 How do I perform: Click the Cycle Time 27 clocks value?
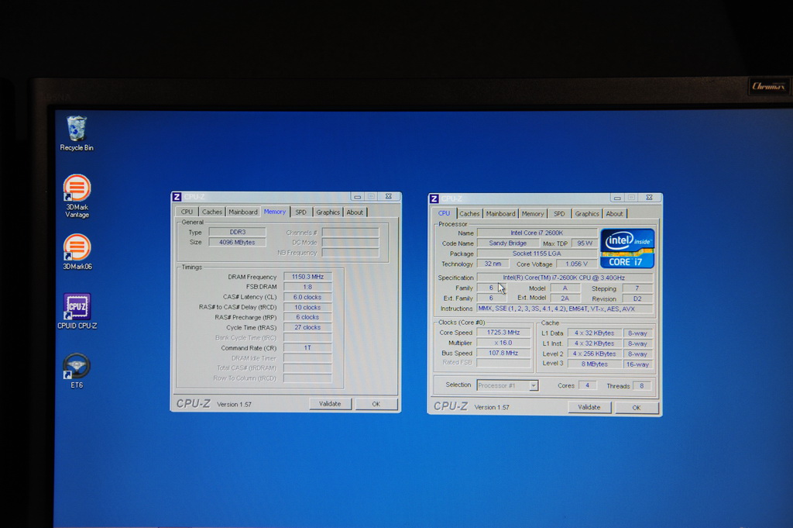point(307,327)
